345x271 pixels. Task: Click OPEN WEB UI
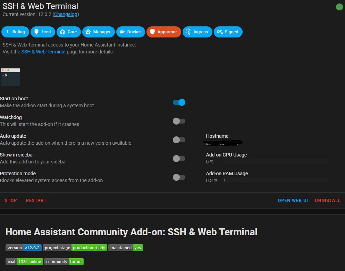pos(293,201)
